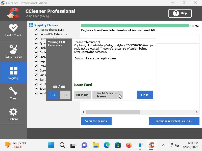The width and height of the screenshot is (202, 151).
Task: Open the Chat app on the taskbar
Action: pyautogui.click(x=84, y=145)
